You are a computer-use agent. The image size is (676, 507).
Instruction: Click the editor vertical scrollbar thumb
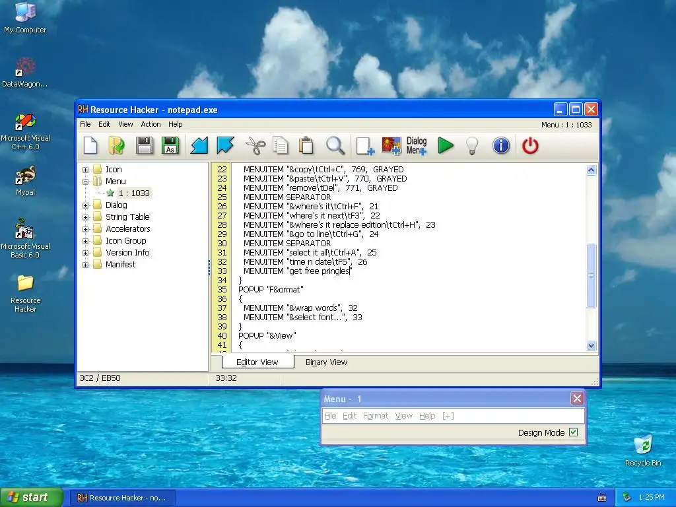pos(591,275)
